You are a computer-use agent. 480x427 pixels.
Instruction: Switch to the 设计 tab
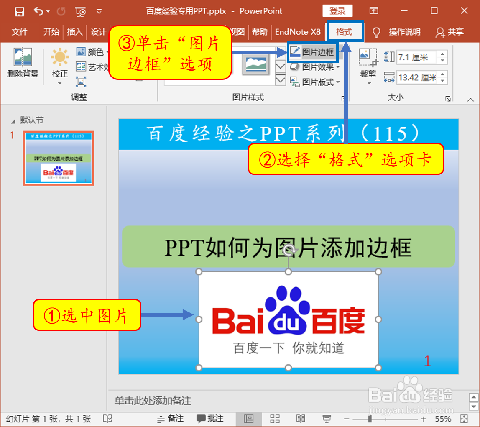point(98,32)
